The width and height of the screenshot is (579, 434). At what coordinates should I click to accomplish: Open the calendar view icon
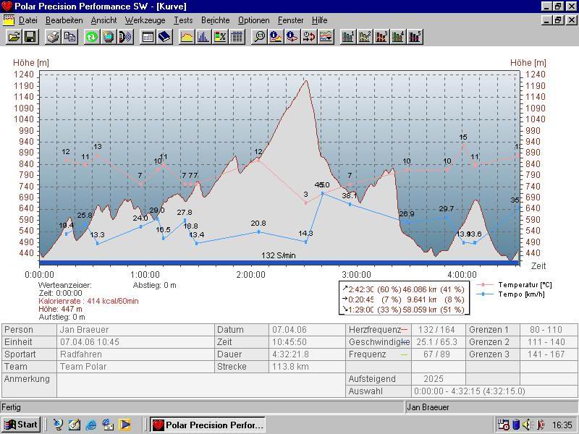pos(148,36)
